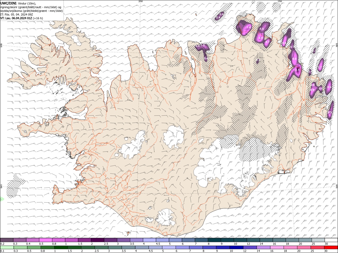338x253 pixels.
Task: Pick upper legend swatch between 0.2 and 0.3
Action: pos(7,240)
